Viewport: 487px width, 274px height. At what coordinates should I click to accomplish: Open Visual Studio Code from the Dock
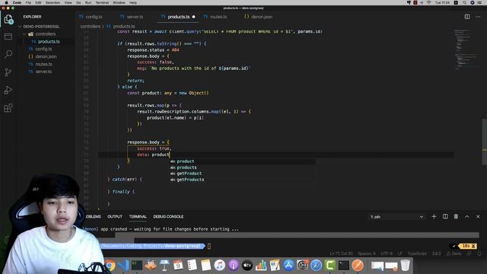pos(123,266)
